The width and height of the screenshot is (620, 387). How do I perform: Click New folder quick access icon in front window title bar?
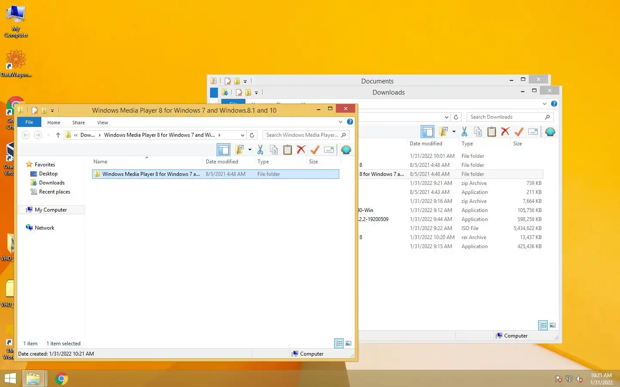tap(44, 111)
